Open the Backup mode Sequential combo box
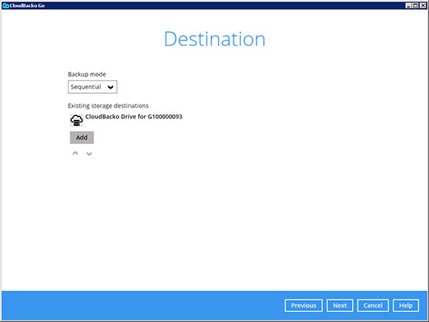Image resolution: width=429 pixels, height=322 pixels. coord(92,87)
